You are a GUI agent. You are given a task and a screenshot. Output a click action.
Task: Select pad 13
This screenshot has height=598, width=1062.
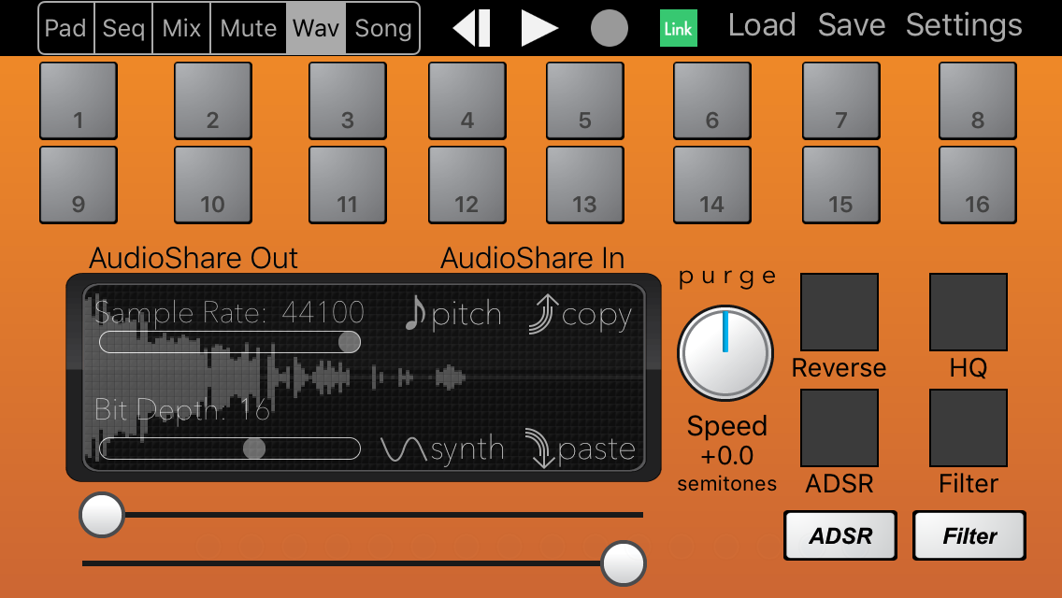(x=585, y=185)
